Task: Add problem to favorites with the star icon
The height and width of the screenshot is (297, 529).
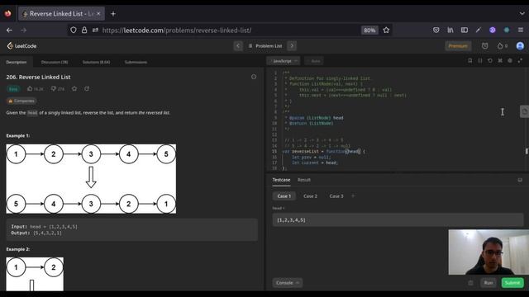Action: [x=74, y=88]
